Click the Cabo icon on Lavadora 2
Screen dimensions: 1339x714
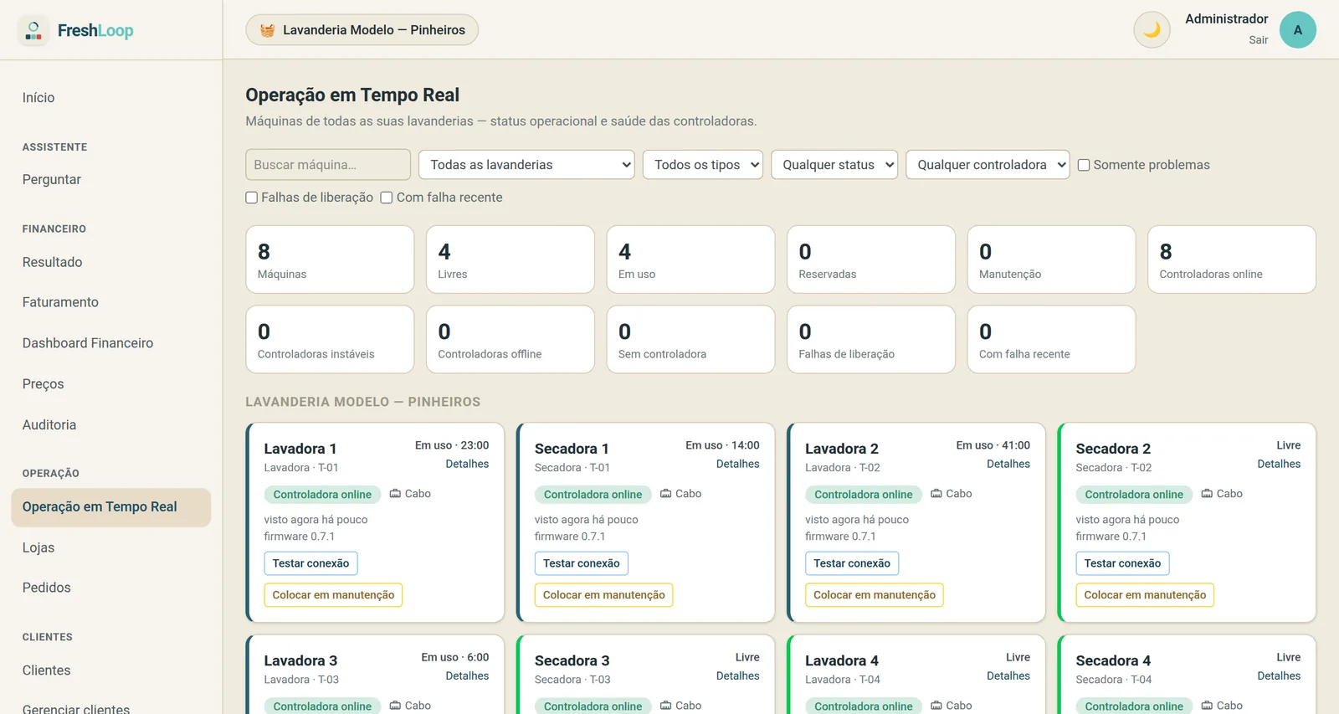(x=936, y=494)
